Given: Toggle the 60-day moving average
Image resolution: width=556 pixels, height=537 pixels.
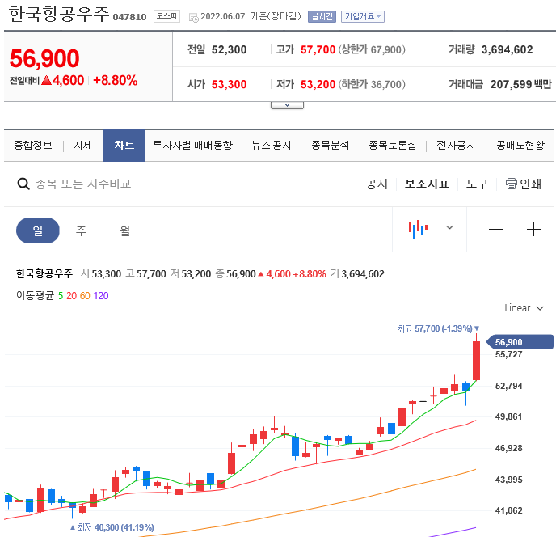Looking at the screenshot, I should pyautogui.click(x=85, y=296).
